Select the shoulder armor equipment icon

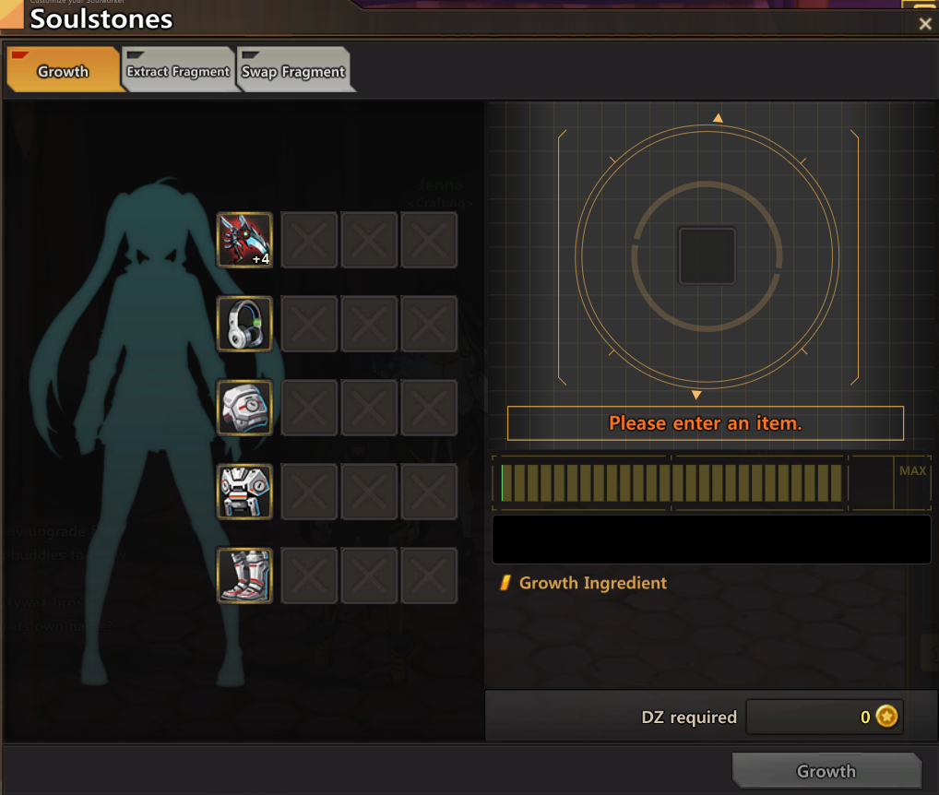244,407
